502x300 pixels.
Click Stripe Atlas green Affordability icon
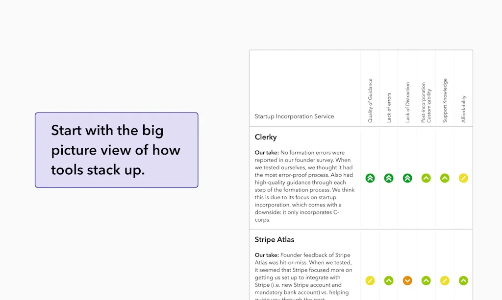point(463,281)
